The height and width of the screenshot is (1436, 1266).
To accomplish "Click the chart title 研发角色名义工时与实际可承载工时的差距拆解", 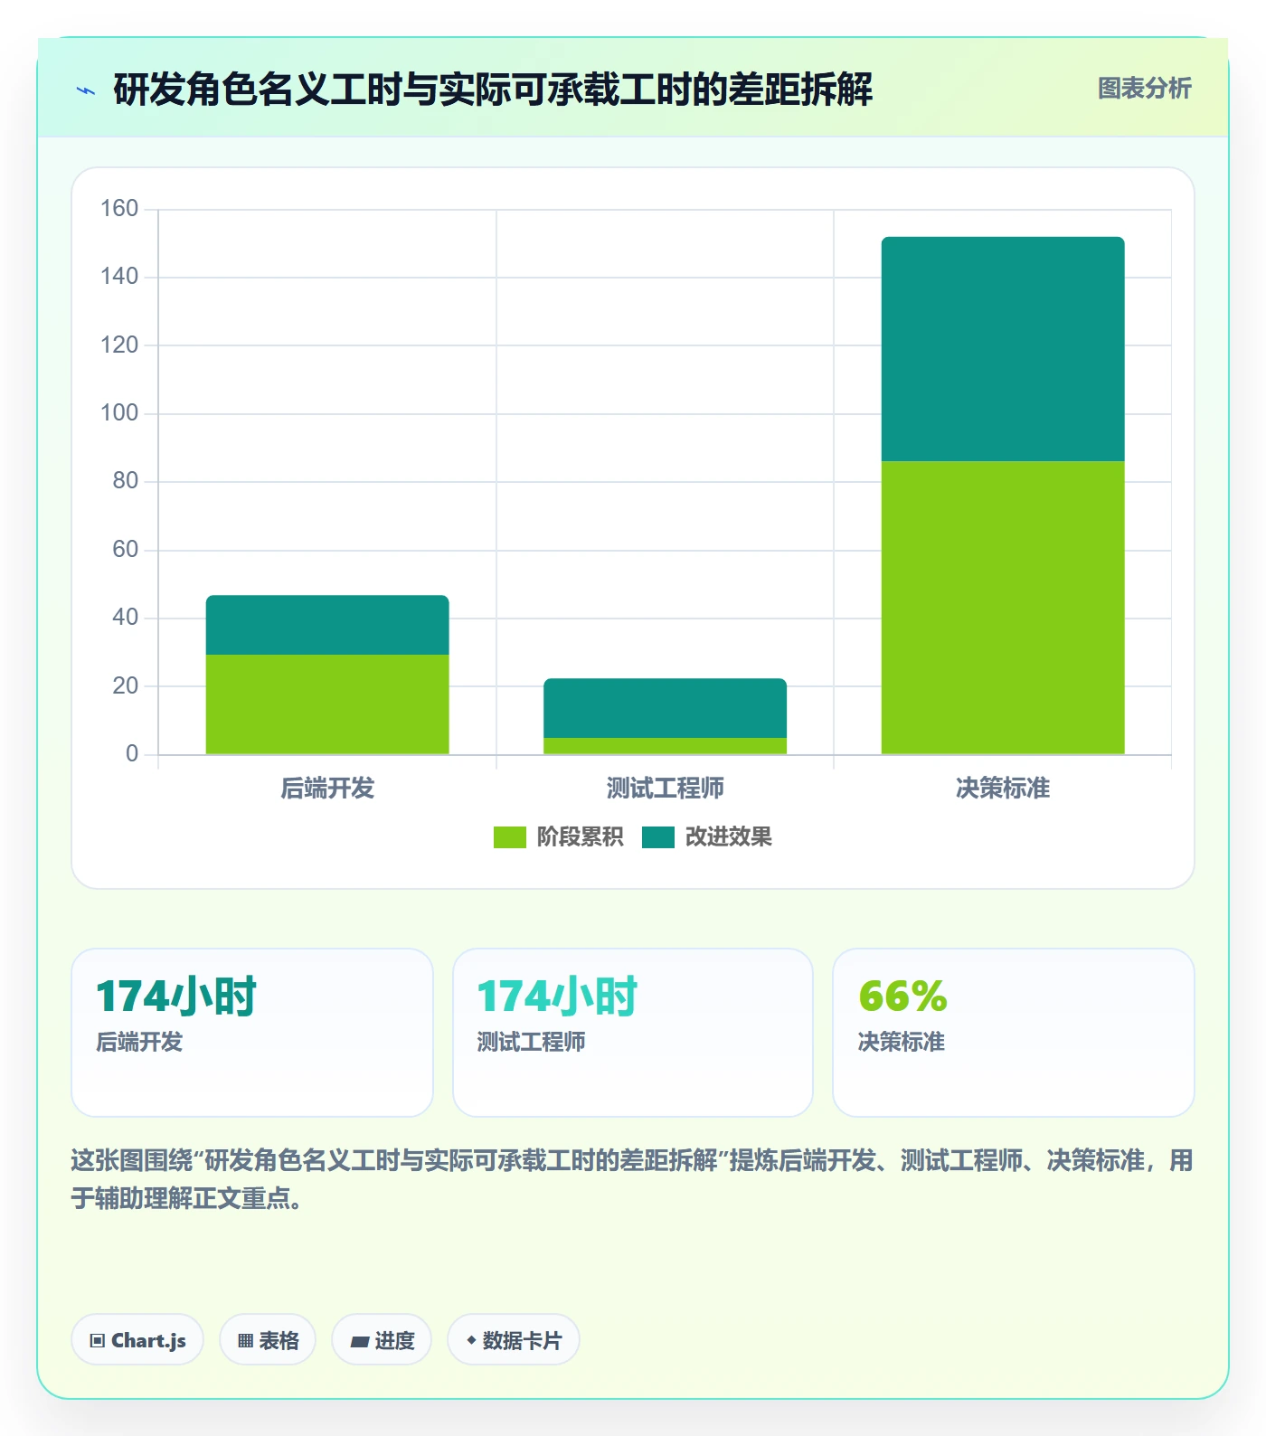I will pyautogui.click(x=493, y=90).
